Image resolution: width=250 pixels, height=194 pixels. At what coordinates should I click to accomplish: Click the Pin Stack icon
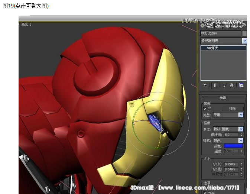205,85
